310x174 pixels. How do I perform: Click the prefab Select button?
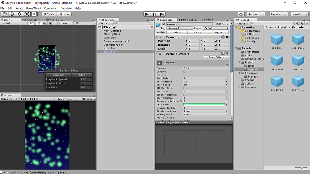(x=177, y=33)
